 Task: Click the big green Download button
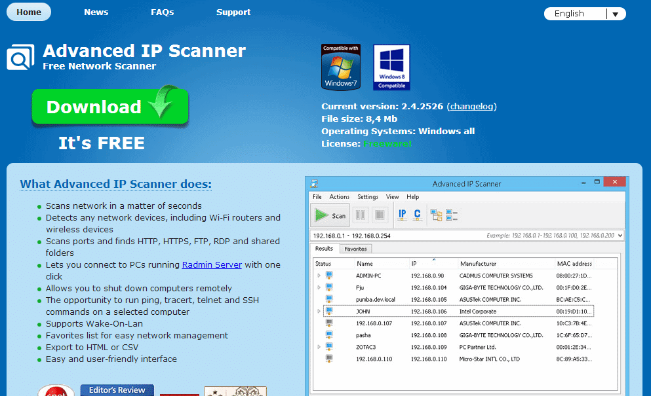(x=110, y=107)
